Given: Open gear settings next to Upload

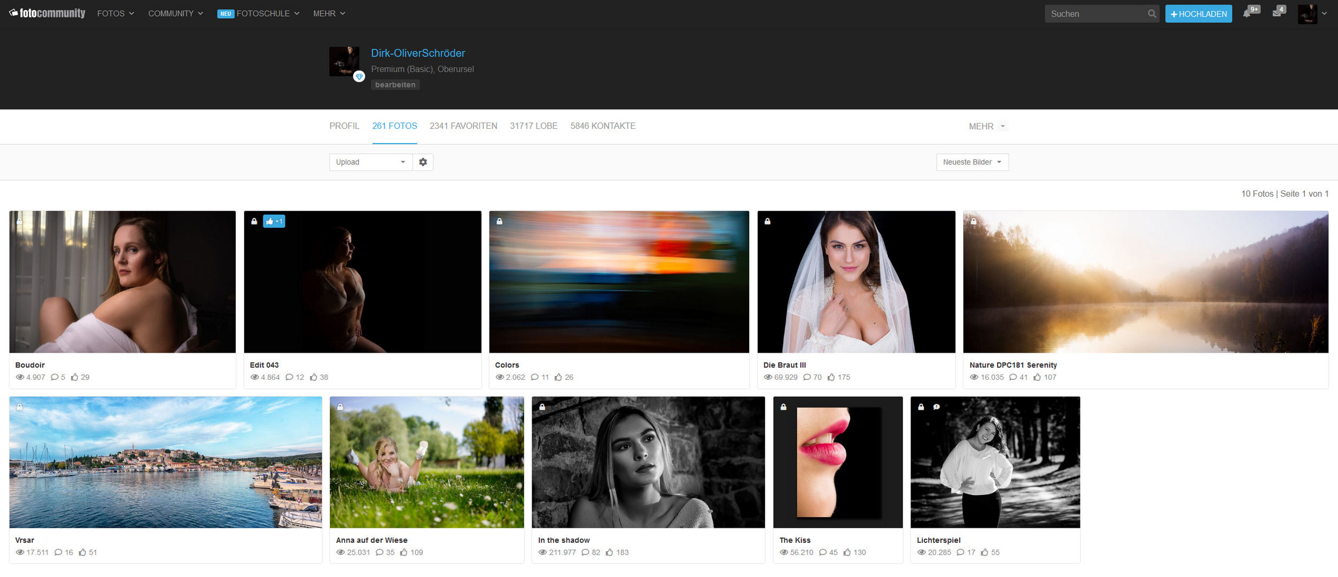Looking at the screenshot, I should click(423, 162).
